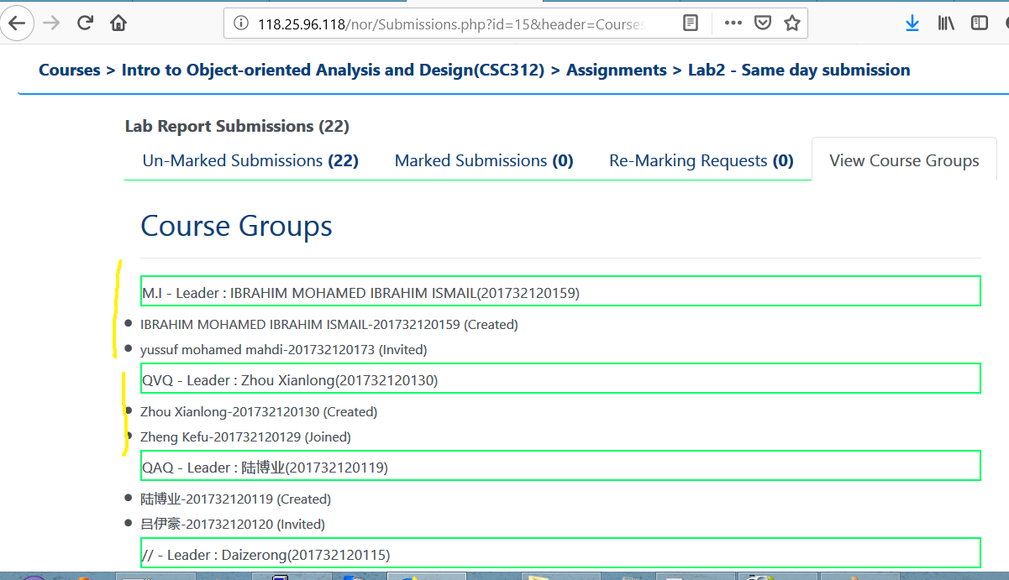
Task: Switch to Un-Marked Submissions tab
Action: (x=250, y=160)
